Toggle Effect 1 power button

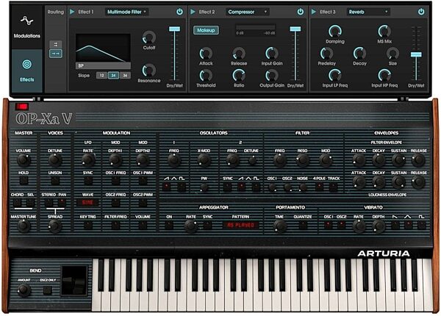coord(179,12)
